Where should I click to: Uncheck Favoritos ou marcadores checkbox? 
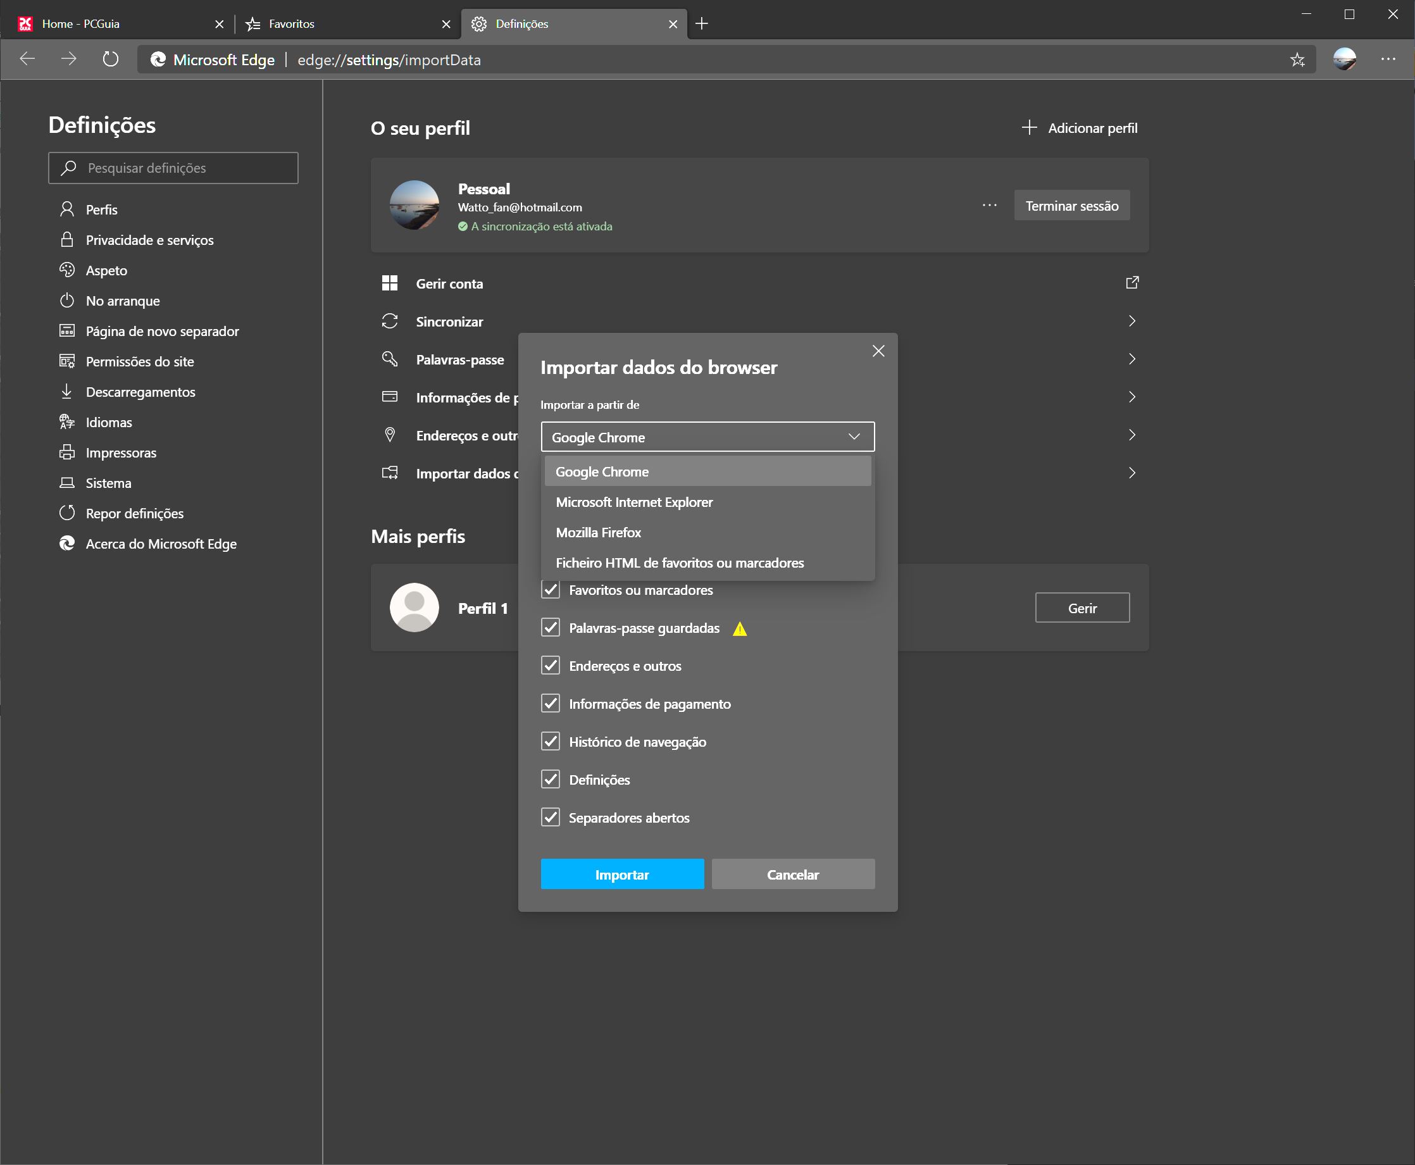(550, 589)
